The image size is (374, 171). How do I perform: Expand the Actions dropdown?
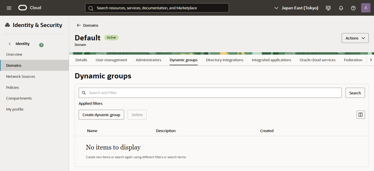(x=355, y=38)
